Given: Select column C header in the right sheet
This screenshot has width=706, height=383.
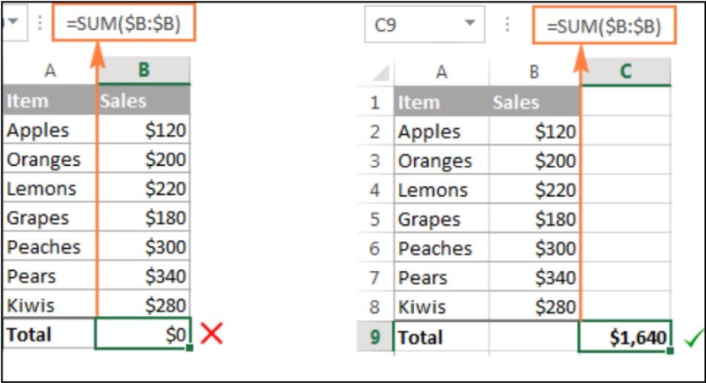Looking at the screenshot, I should [x=626, y=71].
